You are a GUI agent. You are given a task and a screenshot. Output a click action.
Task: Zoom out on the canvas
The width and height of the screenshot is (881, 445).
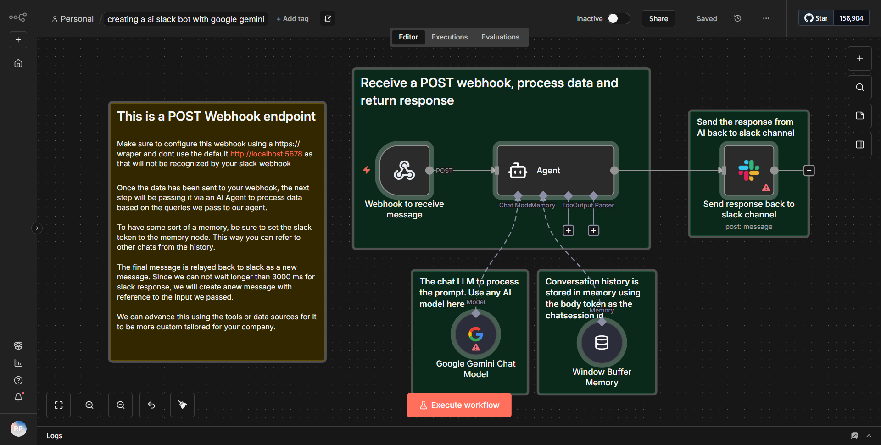[121, 405]
